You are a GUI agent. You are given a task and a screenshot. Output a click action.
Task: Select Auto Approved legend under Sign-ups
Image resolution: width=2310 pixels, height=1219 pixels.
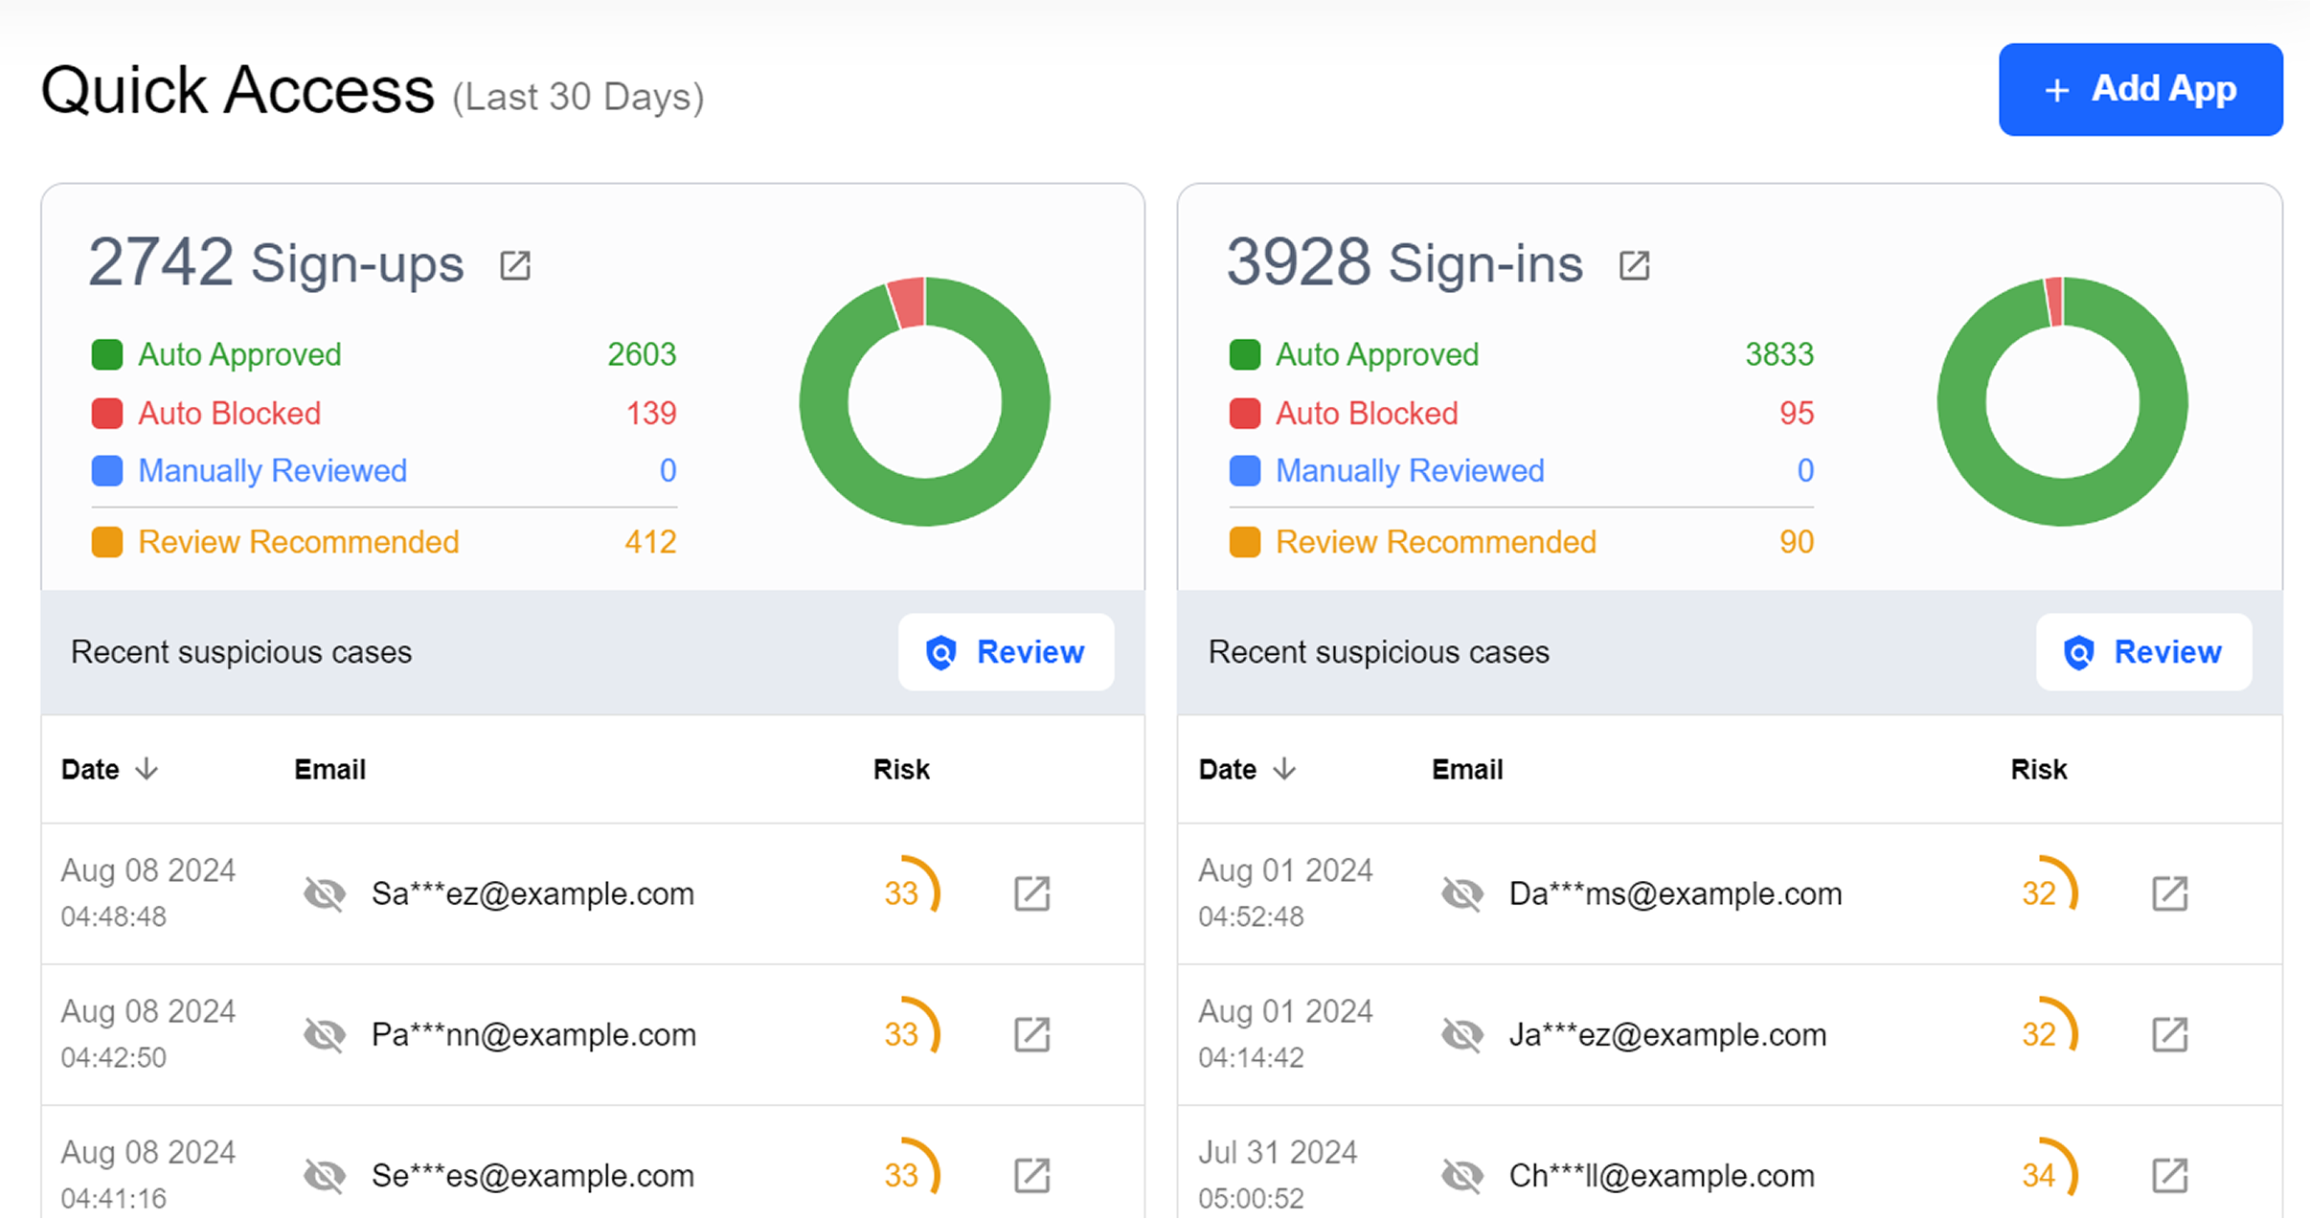[239, 354]
